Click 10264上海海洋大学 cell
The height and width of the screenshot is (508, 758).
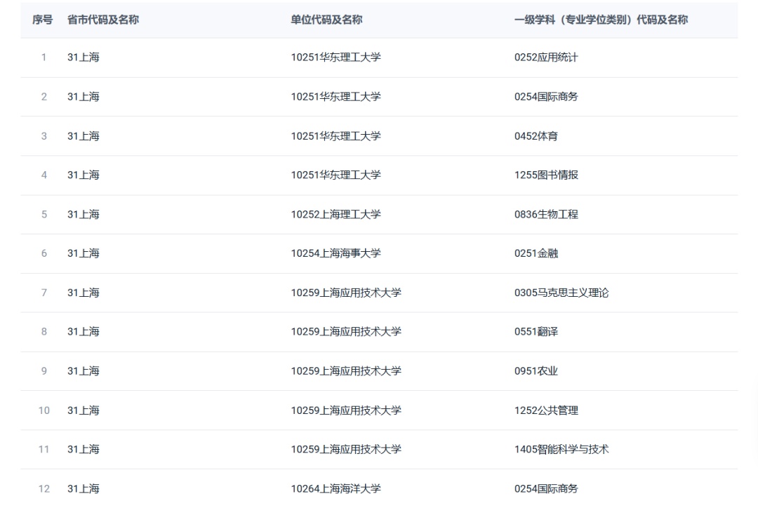tap(336, 488)
